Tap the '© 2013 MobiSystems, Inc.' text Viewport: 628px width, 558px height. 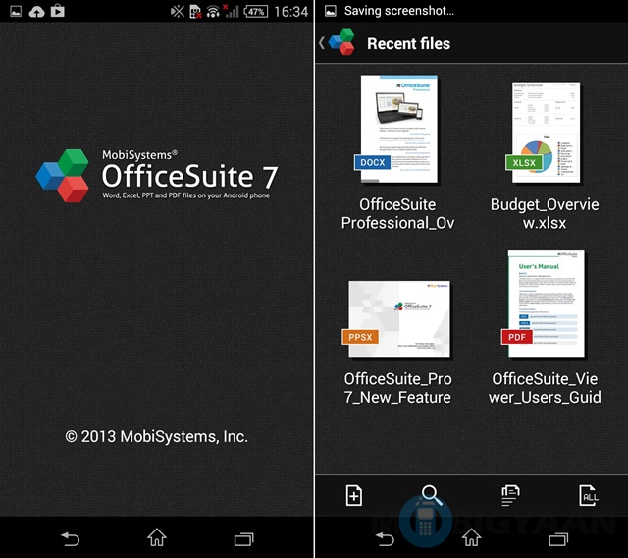coord(156,436)
